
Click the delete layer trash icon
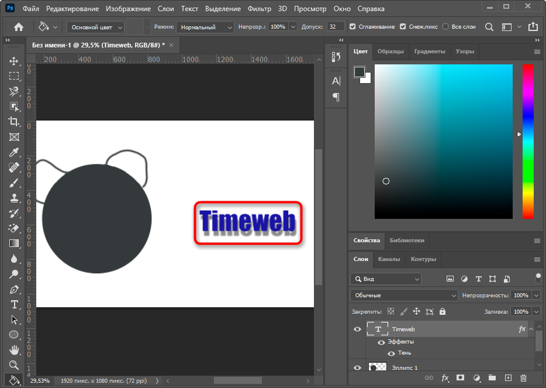click(523, 378)
